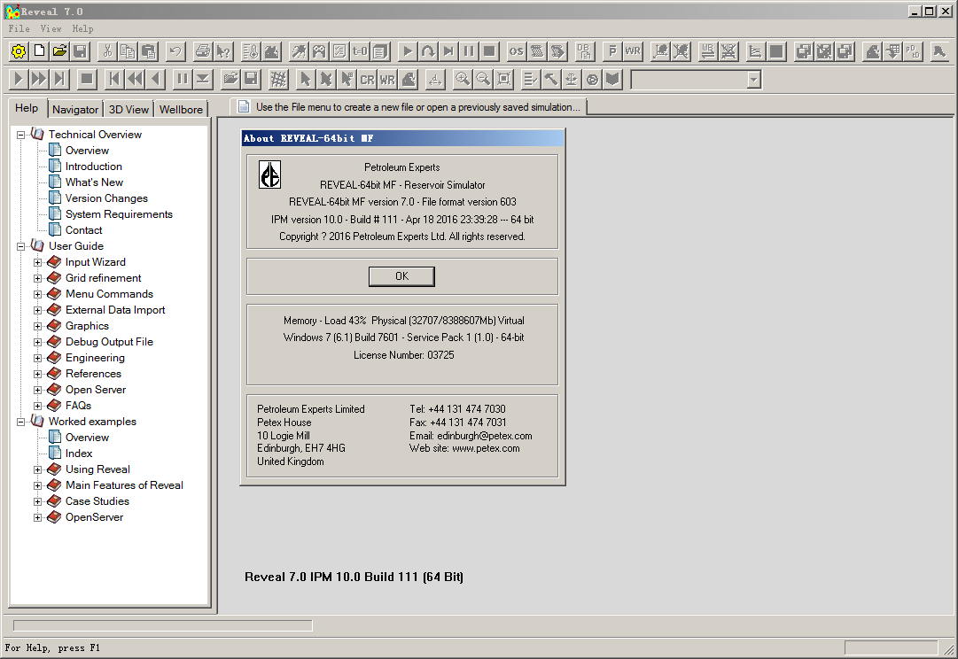Switch to the Navigator tab
This screenshot has width=958, height=659.
click(x=75, y=109)
